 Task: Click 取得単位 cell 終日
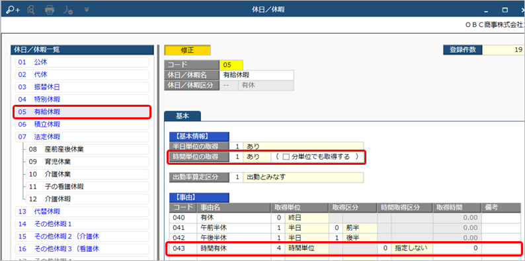coord(306,217)
